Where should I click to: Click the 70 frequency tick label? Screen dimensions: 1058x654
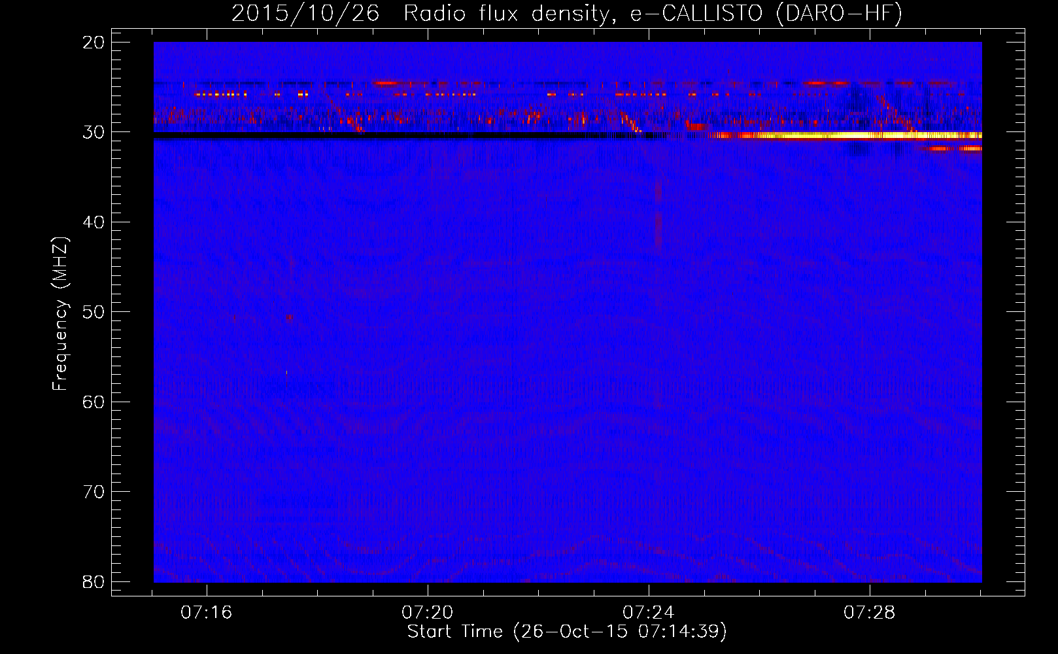[94, 492]
